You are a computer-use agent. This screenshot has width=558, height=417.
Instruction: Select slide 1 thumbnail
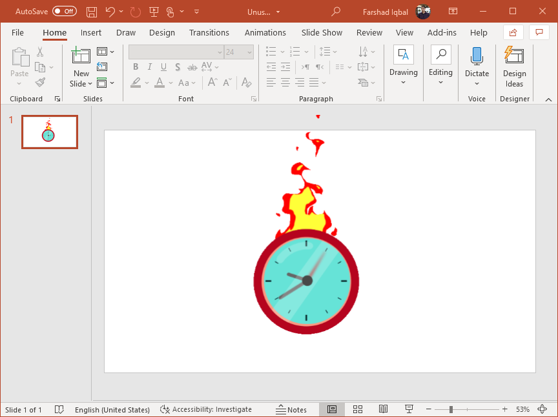tap(50, 132)
